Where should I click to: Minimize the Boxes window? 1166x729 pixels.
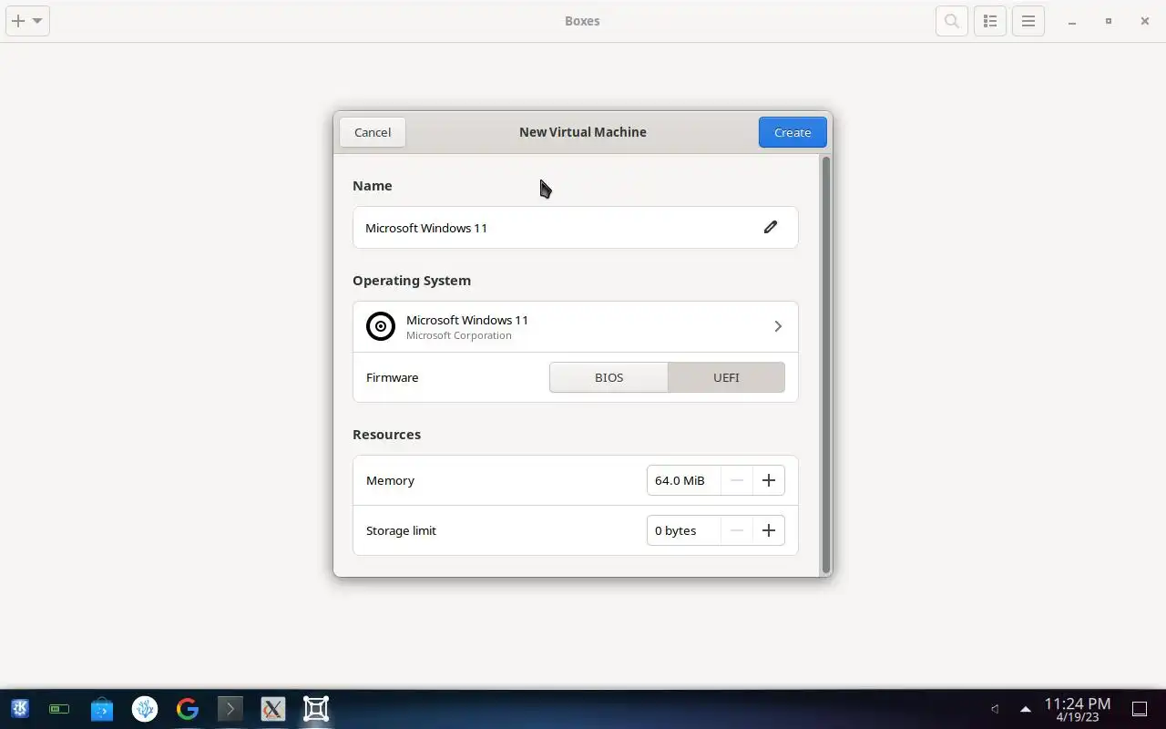tap(1072, 21)
